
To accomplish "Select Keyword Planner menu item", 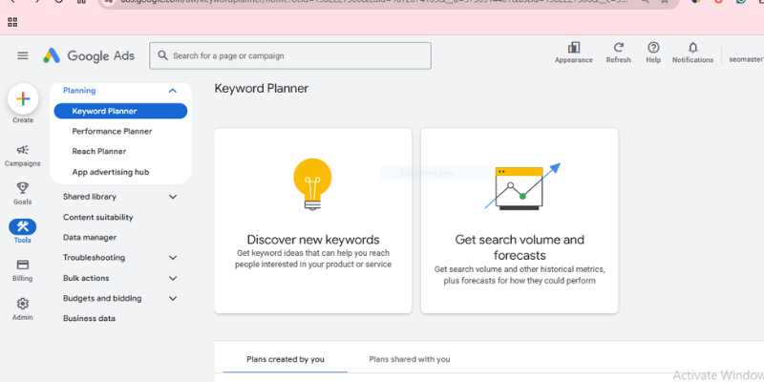I will coord(120,111).
